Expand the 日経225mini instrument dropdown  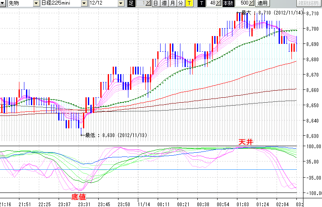point(84,3)
